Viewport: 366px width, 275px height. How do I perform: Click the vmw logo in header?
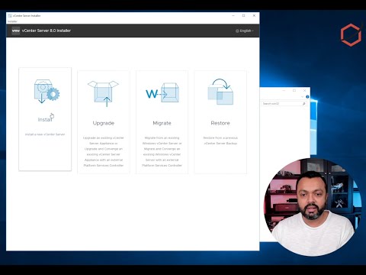(16, 31)
